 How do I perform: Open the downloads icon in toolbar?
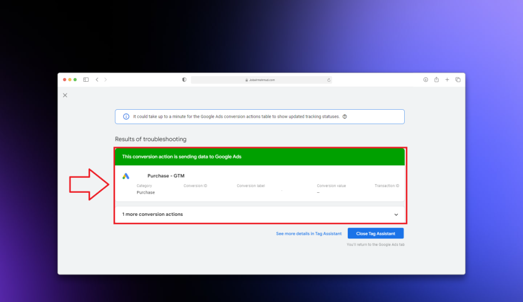425,79
